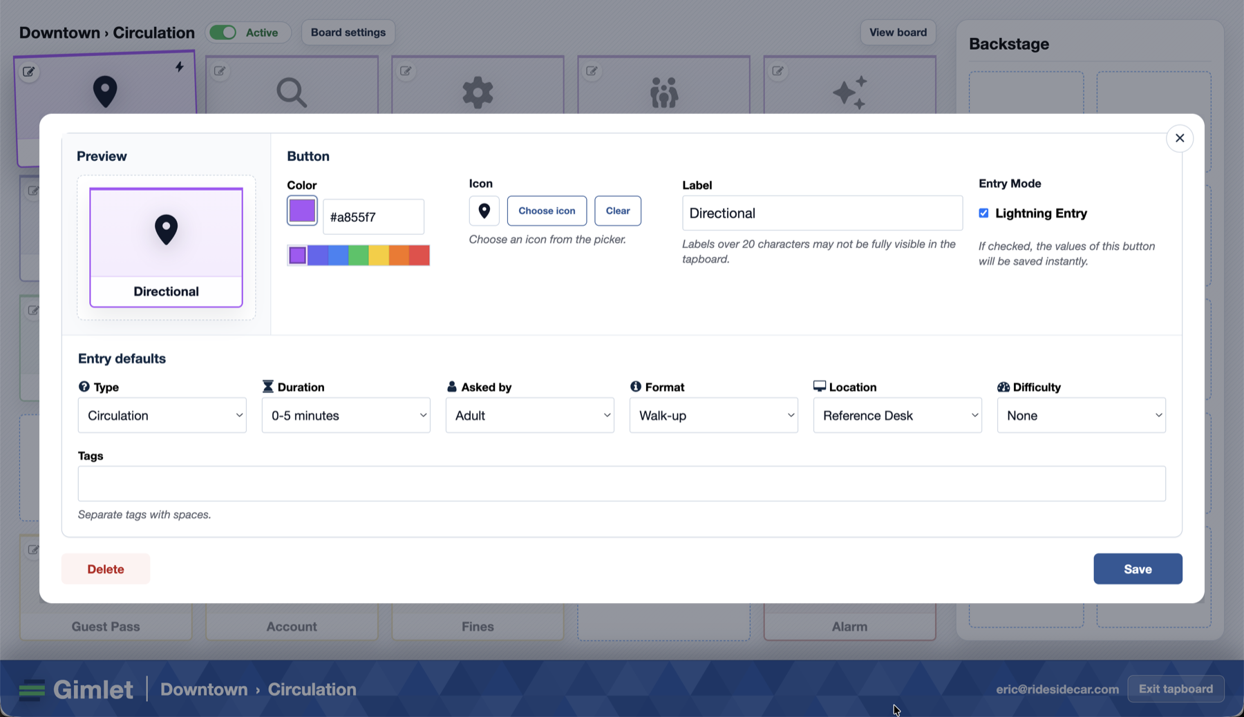Open the Location dropdown showing Reference Desk
The width and height of the screenshot is (1244, 717).
898,415
